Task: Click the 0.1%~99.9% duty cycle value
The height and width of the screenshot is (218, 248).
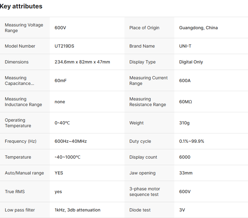Action: (x=191, y=141)
